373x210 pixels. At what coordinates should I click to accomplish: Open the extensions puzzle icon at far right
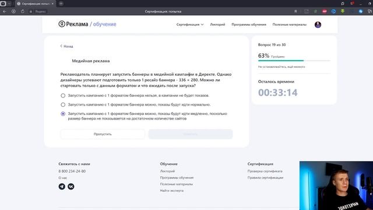370,12
